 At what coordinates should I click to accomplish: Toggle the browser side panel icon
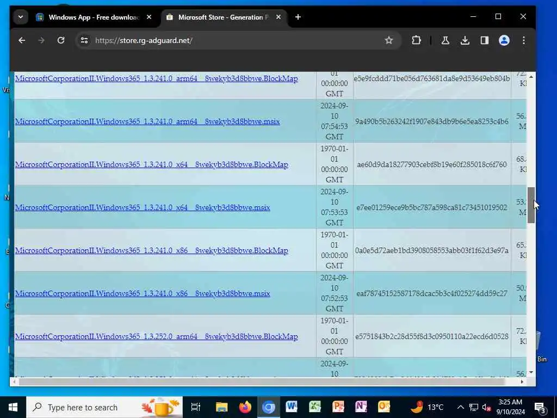point(484,40)
